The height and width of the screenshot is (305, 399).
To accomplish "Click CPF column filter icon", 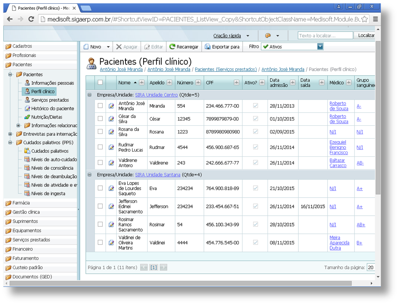I will (237, 82).
